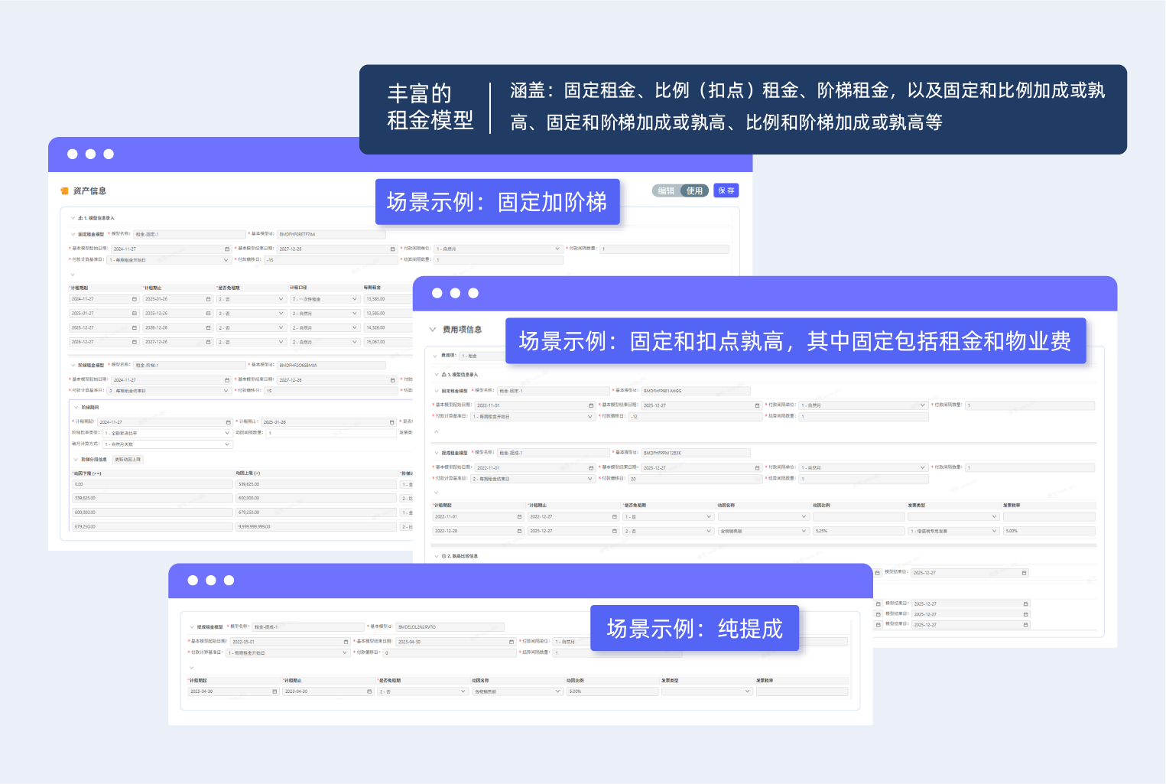Screen dimensions: 1166x784
Task: Open calendar of 计租期起 2023-04-30 in 纯提成 table
Action: point(275,691)
